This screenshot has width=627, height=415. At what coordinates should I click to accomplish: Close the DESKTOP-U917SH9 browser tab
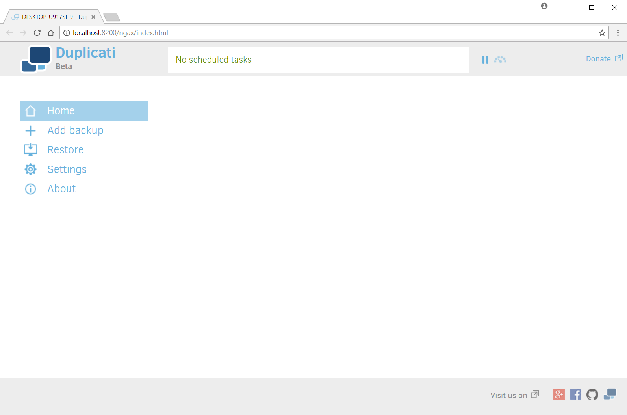[93, 17]
